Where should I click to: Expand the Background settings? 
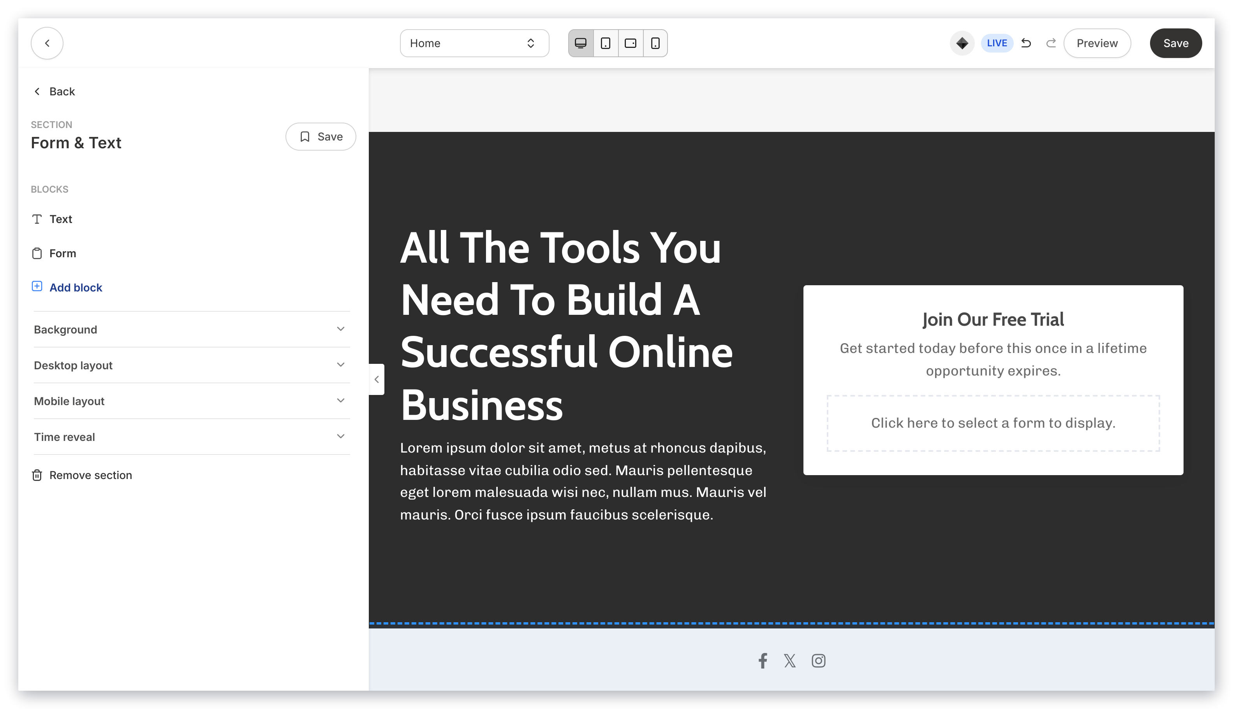(x=192, y=330)
